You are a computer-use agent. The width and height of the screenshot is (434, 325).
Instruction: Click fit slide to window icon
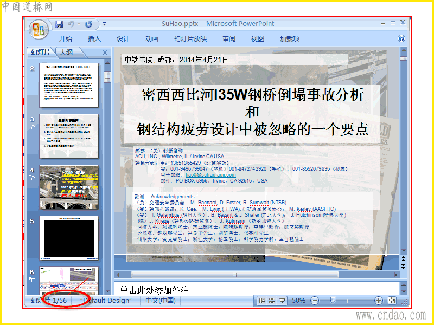[x=392, y=301]
